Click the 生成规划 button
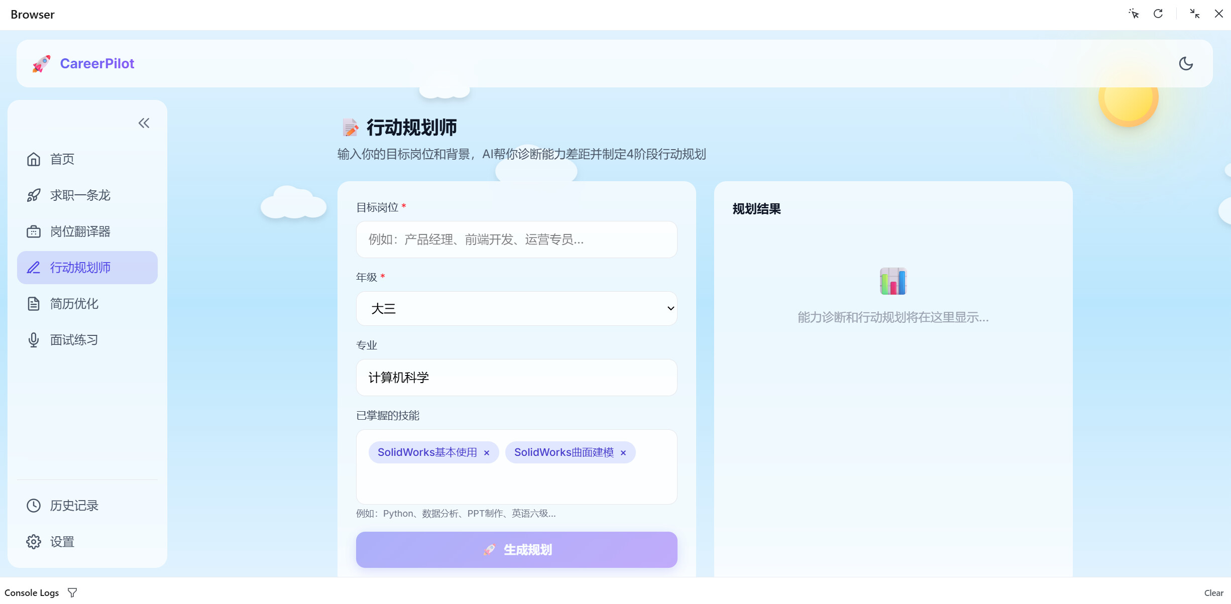 [516, 550]
